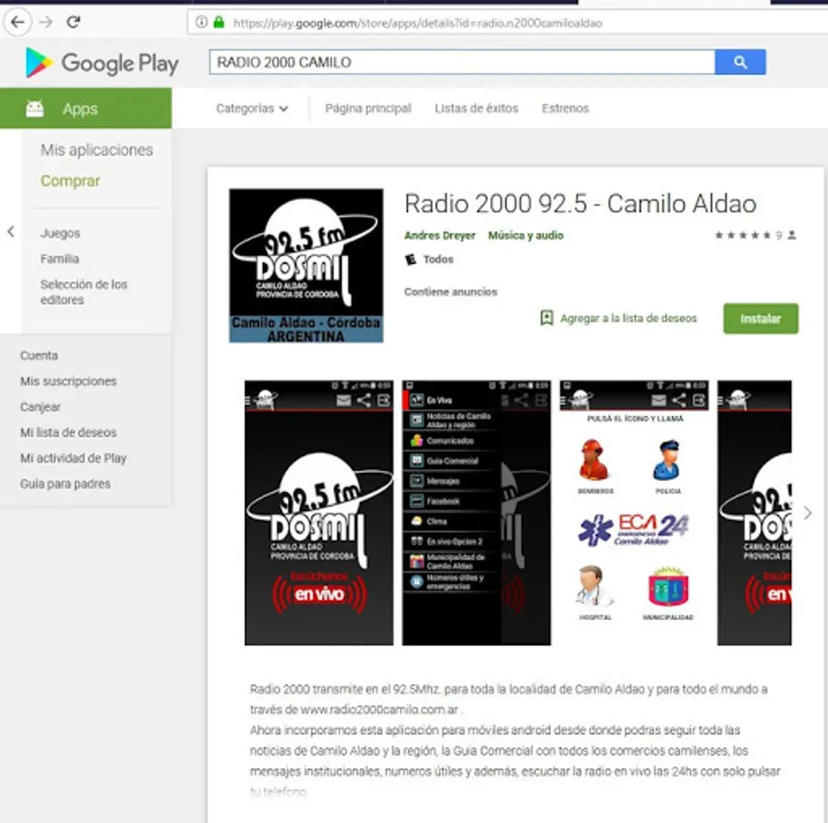This screenshot has width=828, height=823.
Task: Open Mi lista de deseos link
Action: point(69,433)
